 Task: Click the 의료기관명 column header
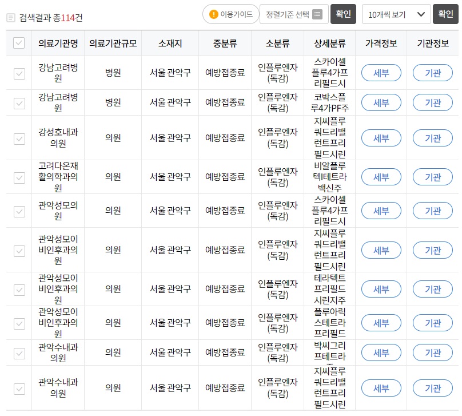(57, 43)
